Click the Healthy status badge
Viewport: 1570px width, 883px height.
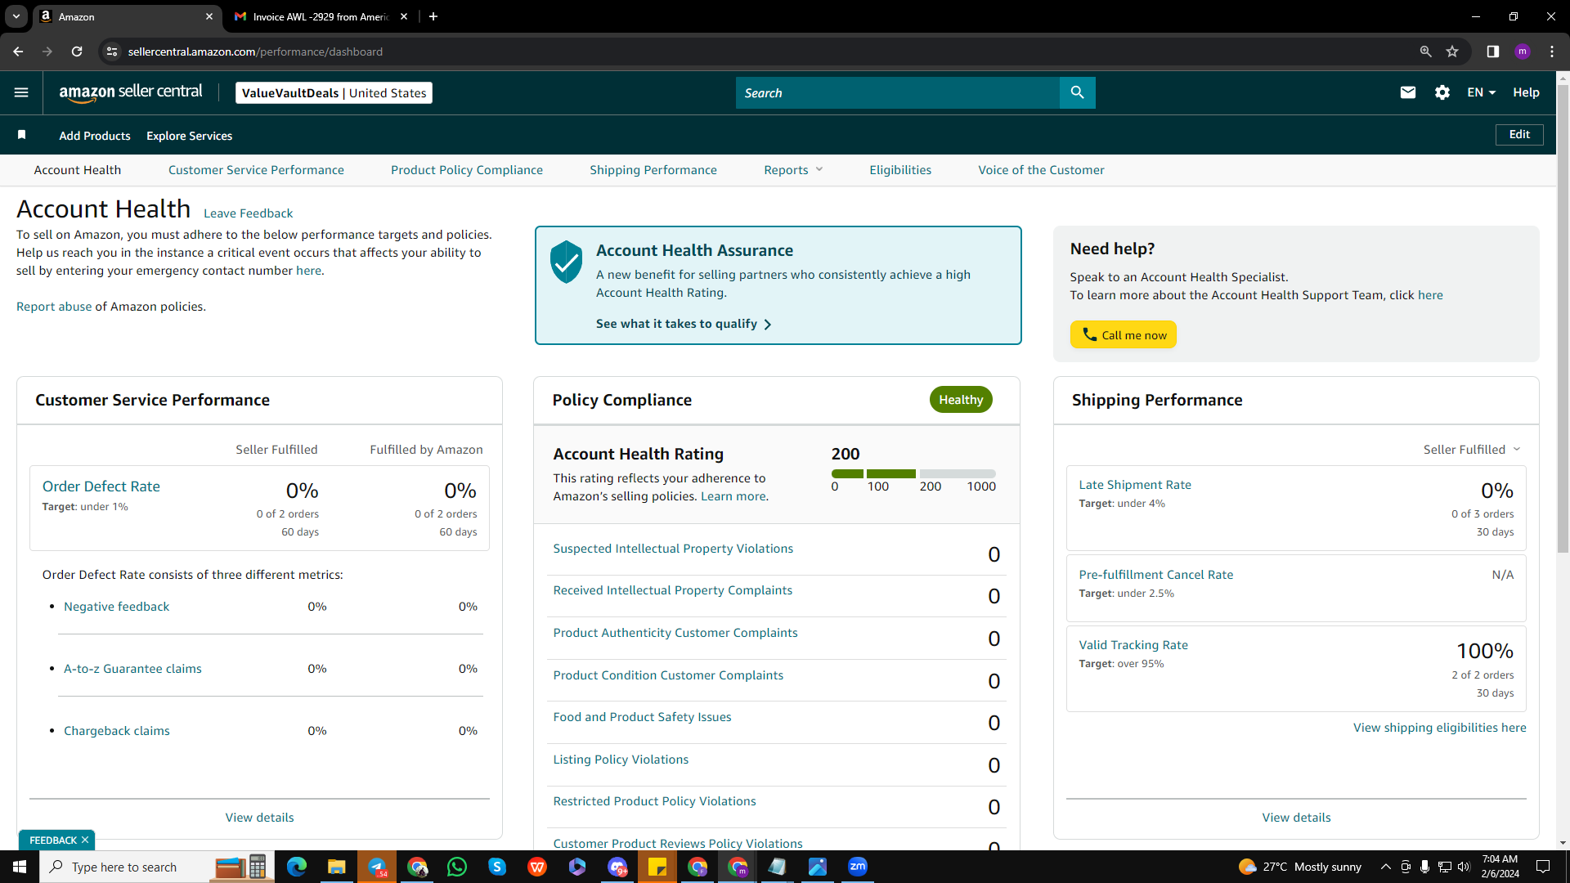tap(961, 400)
